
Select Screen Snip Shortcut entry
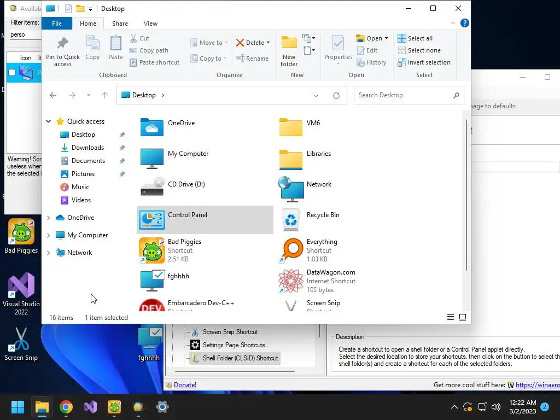tap(225, 332)
